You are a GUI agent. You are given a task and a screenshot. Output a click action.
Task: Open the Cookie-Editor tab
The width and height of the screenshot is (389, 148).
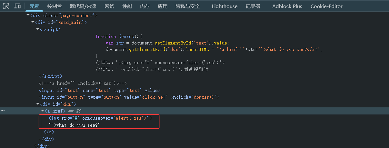[x=326, y=6]
